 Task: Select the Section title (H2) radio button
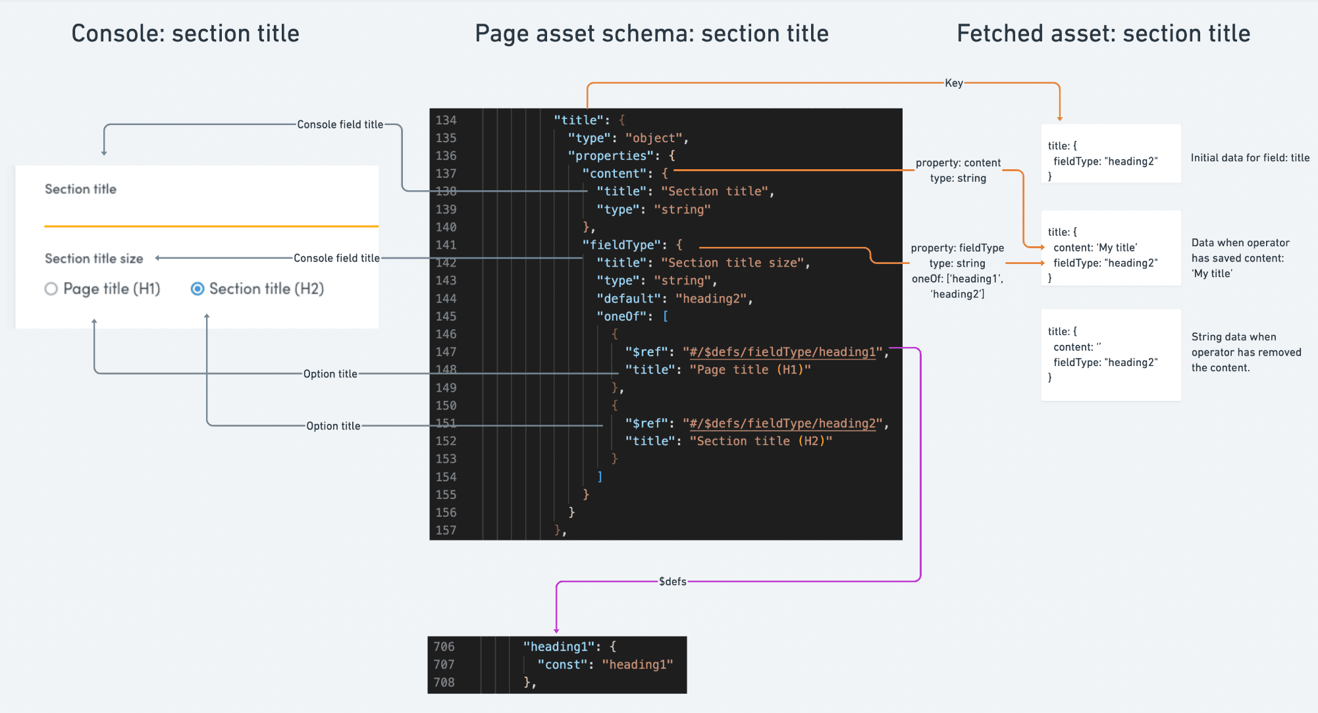pos(198,289)
